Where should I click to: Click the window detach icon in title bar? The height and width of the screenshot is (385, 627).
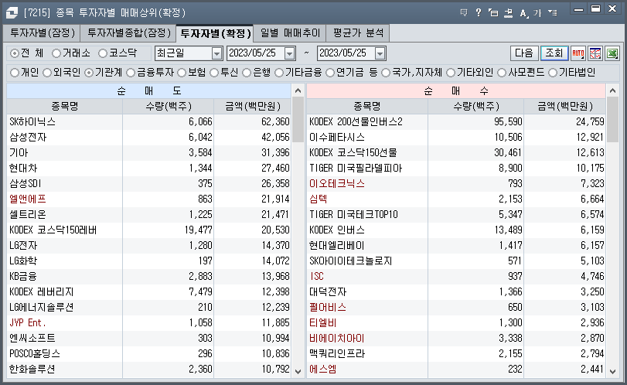coord(493,13)
